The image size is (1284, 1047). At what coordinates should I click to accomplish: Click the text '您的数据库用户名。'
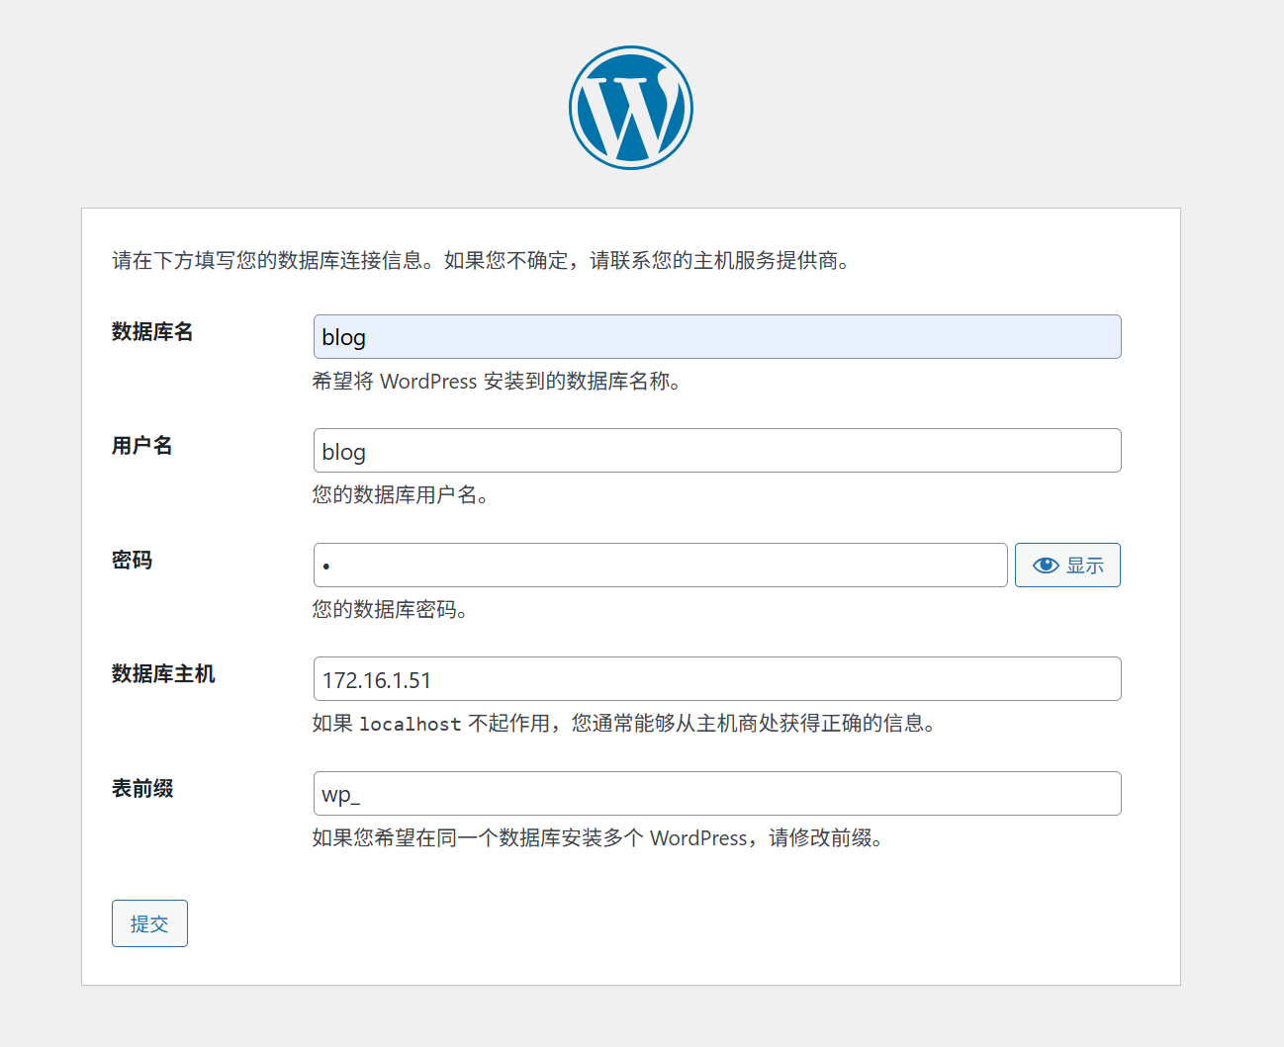pos(401,495)
